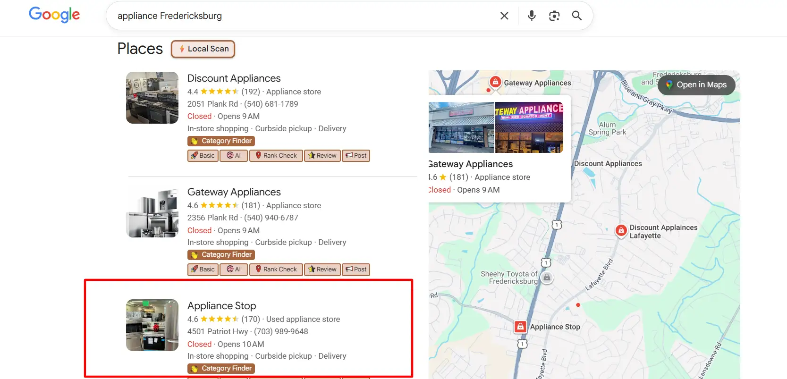Click Sheehy Toyota of Fredericksburg marker

pos(547,278)
